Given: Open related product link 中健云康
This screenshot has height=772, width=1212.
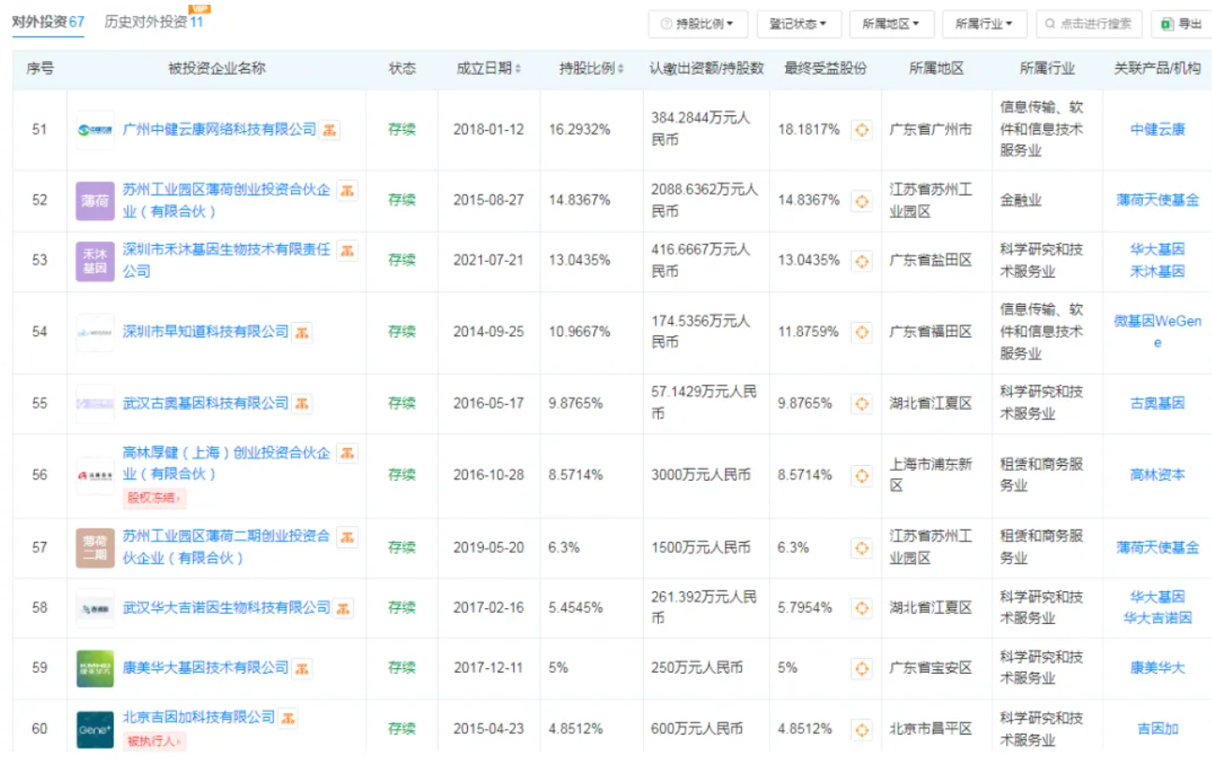Looking at the screenshot, I should click(x=1157, y=130).
